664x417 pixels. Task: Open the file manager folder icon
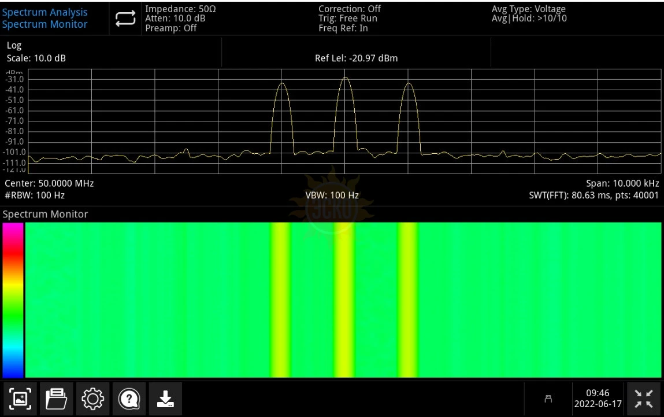pyautogui.click(x=56, y=398)
